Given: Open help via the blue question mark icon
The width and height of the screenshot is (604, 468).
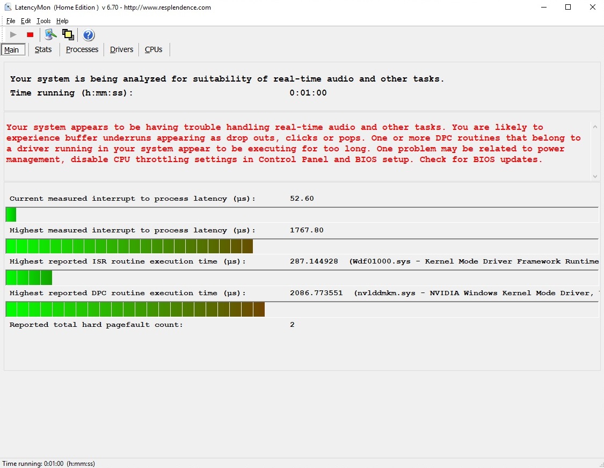Looking at the screenshot, I should tap(89, 35).
